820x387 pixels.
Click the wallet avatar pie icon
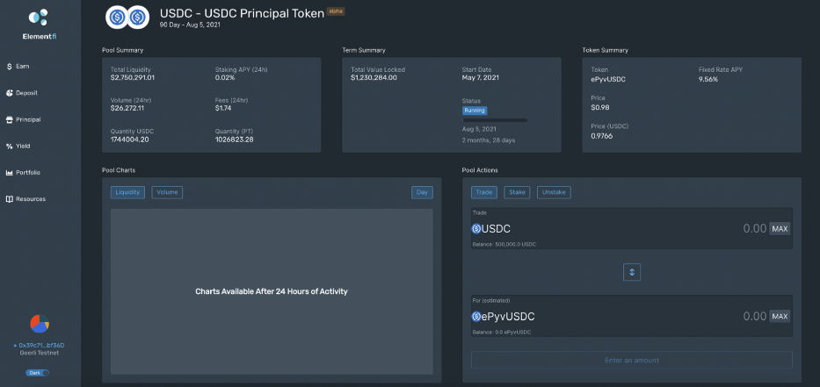pyautogui.click(x=39, y=324)
